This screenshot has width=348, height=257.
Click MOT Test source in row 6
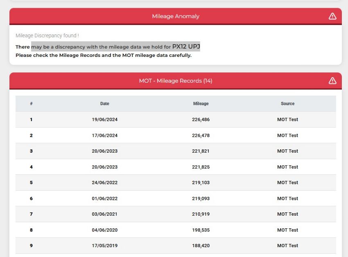tap(288, 198)
